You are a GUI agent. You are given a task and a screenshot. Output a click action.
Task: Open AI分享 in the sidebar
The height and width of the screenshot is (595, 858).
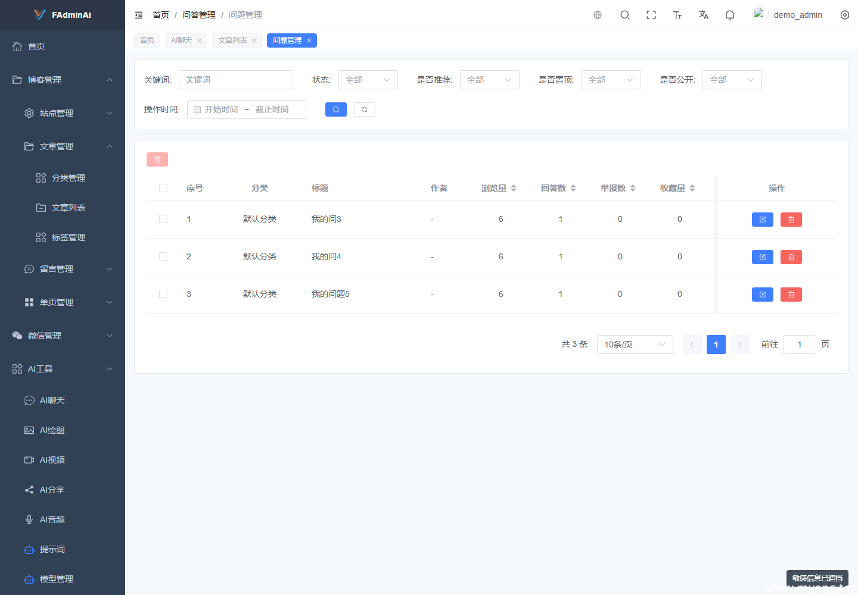click(63, 490)
